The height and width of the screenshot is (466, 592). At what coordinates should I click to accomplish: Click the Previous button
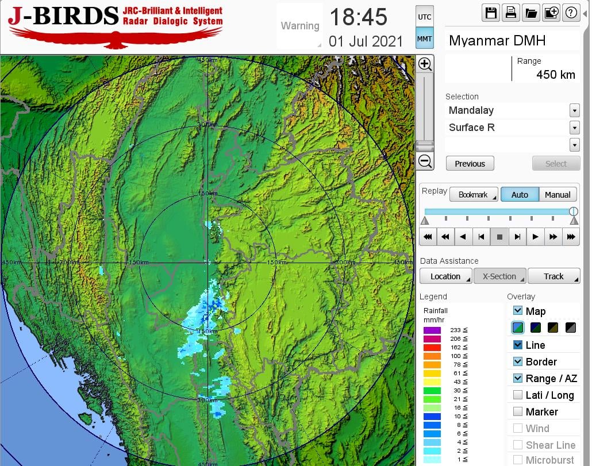(470, 164)
